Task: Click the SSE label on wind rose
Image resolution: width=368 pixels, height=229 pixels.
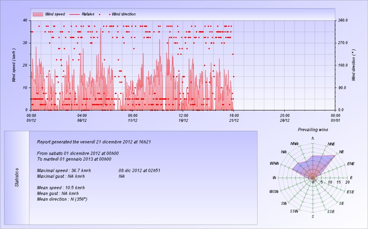Action: tap(331, 212)
